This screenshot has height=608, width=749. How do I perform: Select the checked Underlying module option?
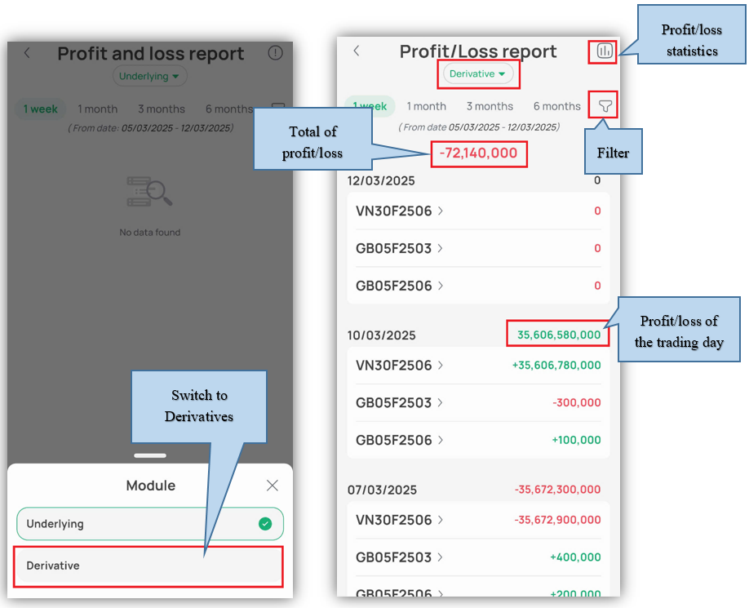tap(150, 524)
